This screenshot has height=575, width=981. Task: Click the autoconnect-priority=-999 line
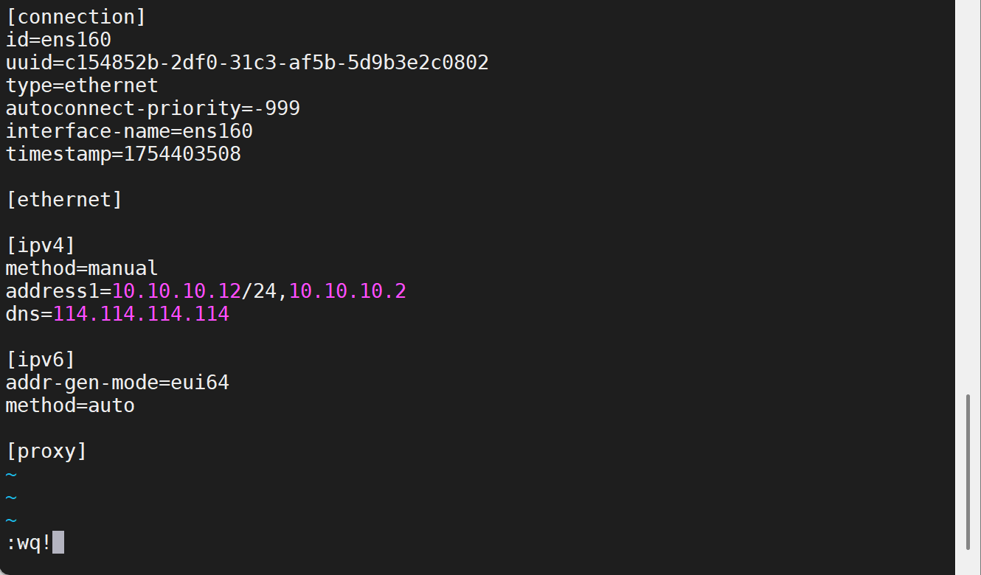[153, 108]
